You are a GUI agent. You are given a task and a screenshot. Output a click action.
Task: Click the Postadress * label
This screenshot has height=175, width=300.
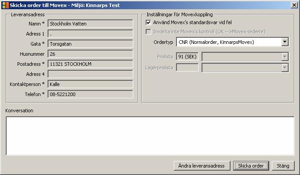[31, 64]
